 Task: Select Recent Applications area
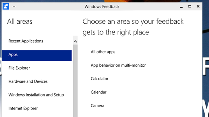pos(37,41)
